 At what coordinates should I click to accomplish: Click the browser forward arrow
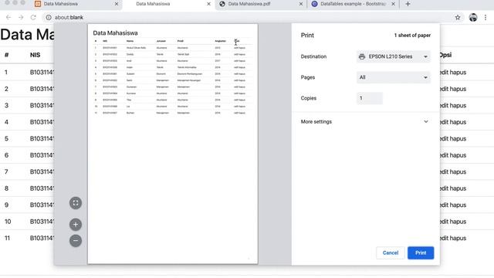[x=21, y=17]
